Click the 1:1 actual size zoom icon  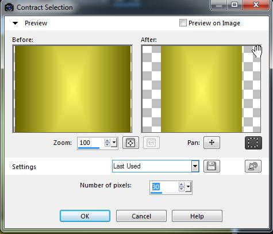[151, 143]
